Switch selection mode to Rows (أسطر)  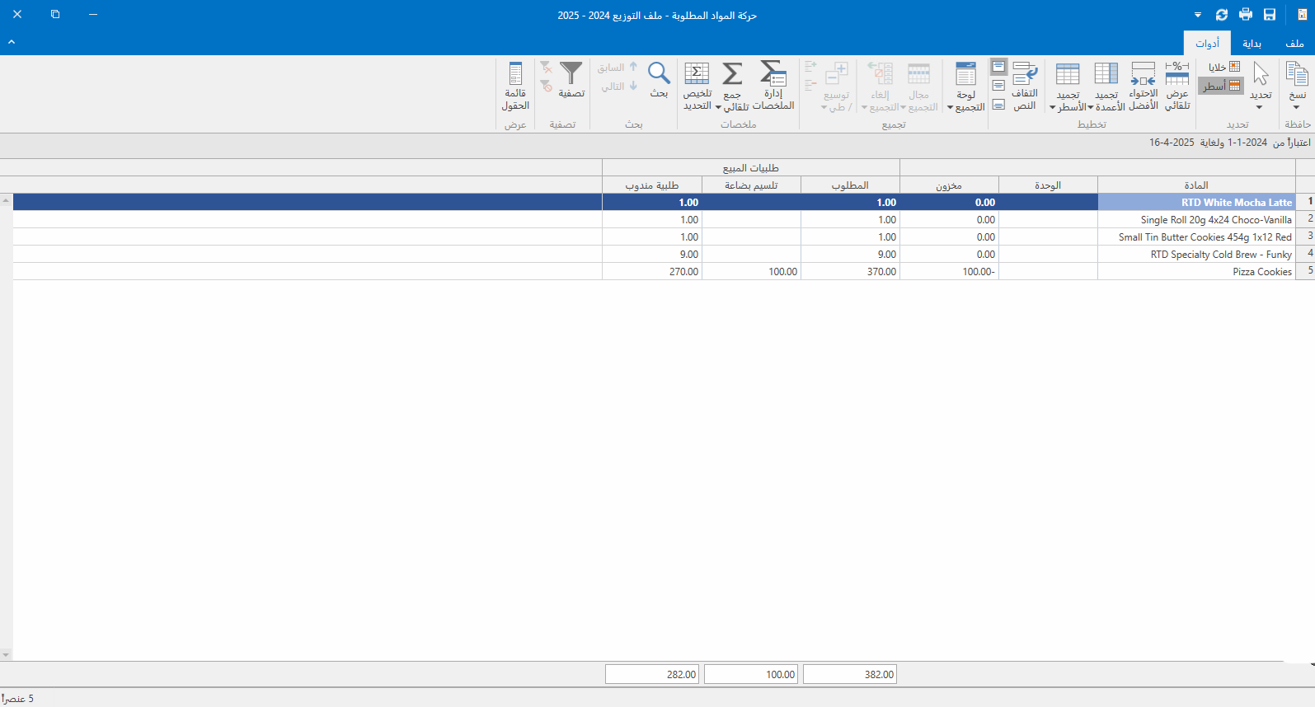coord(1222,86)
